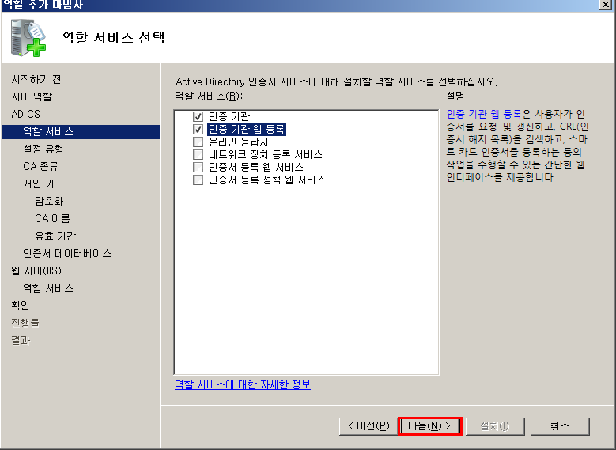This screenshot has width=616, height=450.
Task: Click the 결과 step label
Action: (21, 340)
